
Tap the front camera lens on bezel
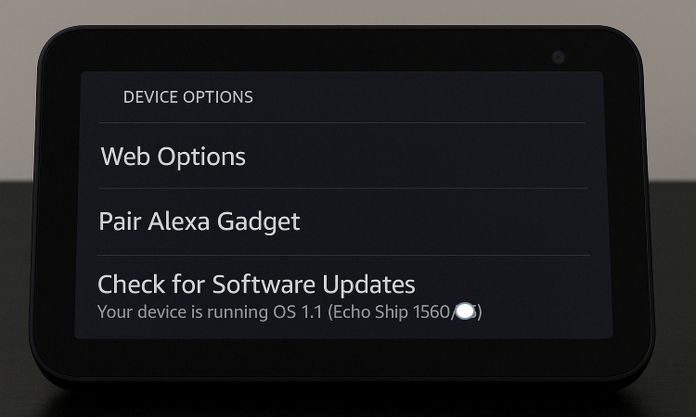coord(558,57)
